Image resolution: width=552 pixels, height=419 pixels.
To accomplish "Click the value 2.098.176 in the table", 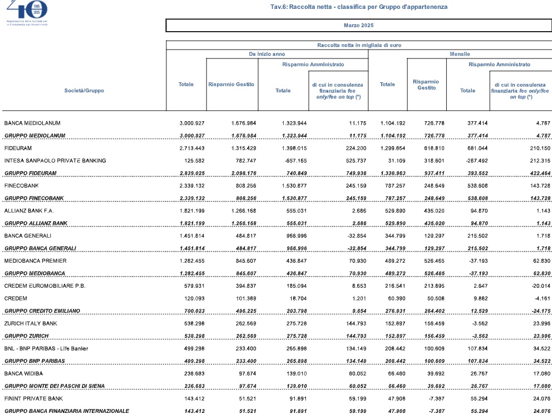I will [x=244, y=173].
